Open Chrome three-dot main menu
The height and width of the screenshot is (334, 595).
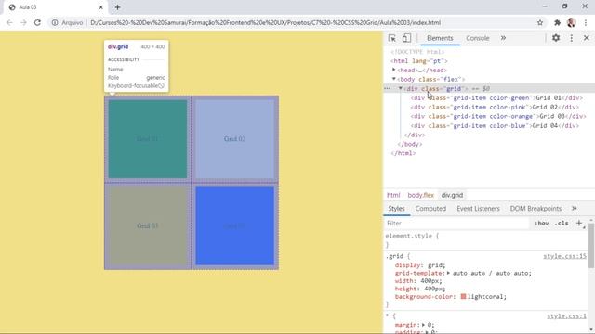pyautogui.click(x=587, y=22)
